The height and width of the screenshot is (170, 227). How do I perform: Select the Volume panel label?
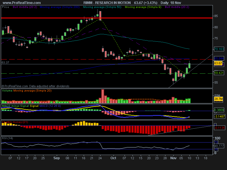(x=7, y=91)
